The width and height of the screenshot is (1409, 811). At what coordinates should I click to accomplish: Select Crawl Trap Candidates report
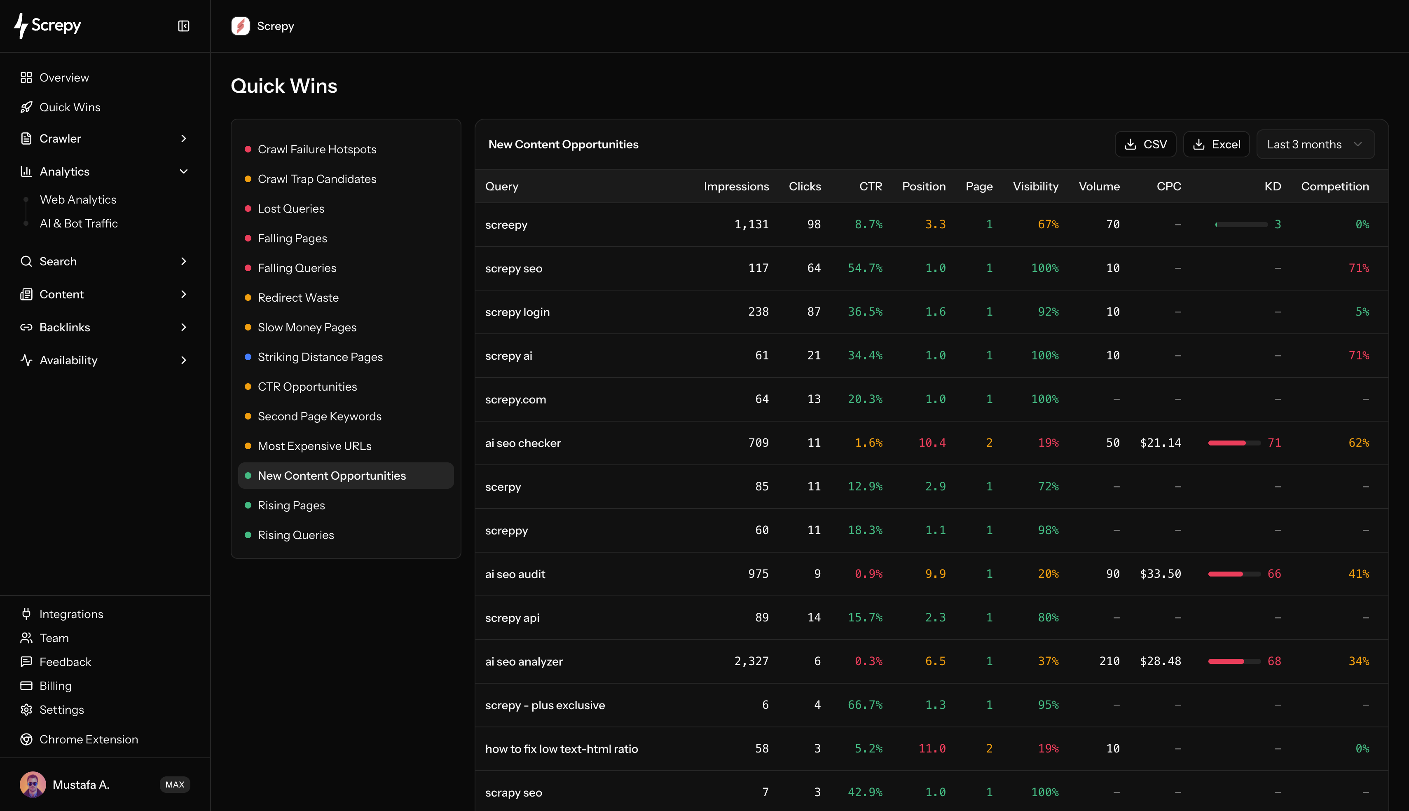pos(346,179)
